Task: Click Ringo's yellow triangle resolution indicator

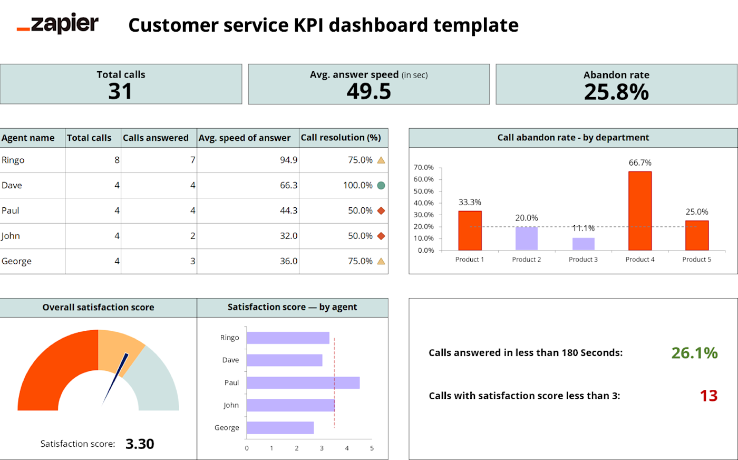Action: tap(381, 160)
